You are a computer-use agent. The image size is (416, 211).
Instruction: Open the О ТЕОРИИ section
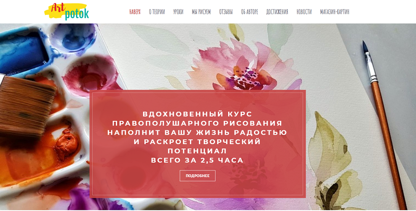[157, 12]
